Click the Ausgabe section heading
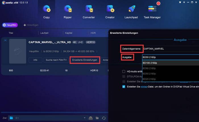The image size is (199, 122). pos(180,40)
